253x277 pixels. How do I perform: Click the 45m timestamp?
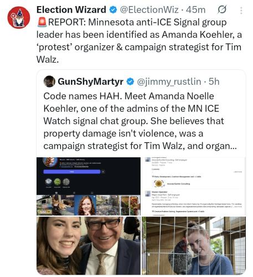195,10
